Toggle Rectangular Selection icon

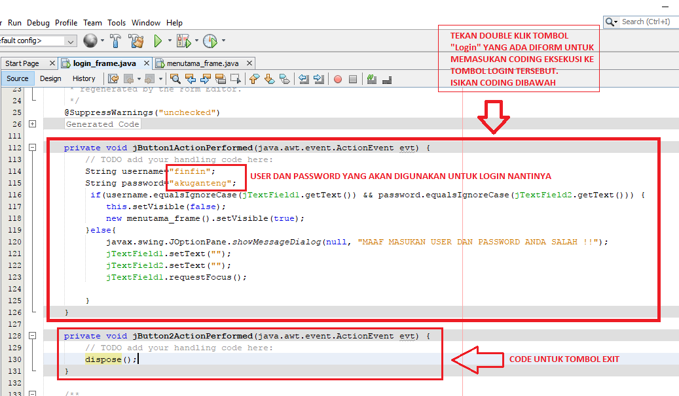click(236, 78)
